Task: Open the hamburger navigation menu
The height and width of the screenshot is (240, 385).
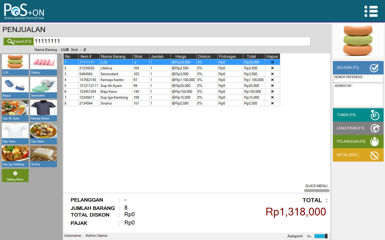Action: coord(371,11)
